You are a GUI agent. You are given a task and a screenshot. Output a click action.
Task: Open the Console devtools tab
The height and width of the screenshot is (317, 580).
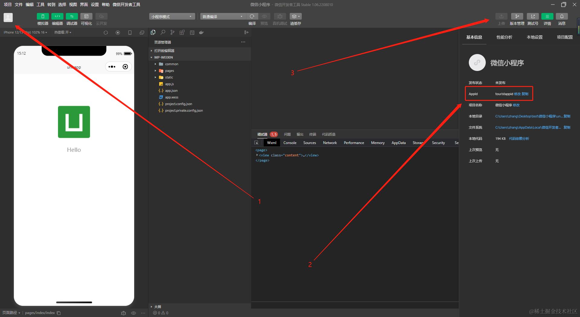290,143
